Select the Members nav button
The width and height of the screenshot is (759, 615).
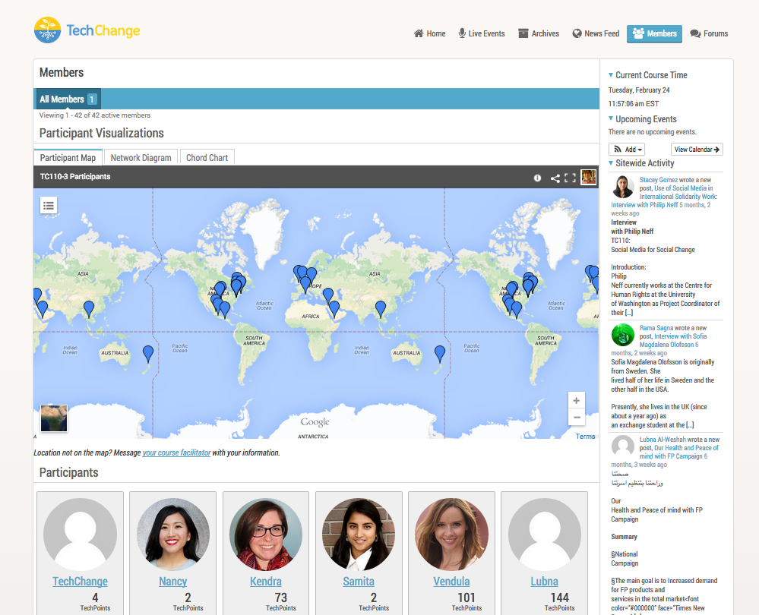[654, 33]
